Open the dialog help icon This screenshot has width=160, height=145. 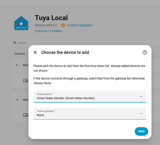click(145, 52)
